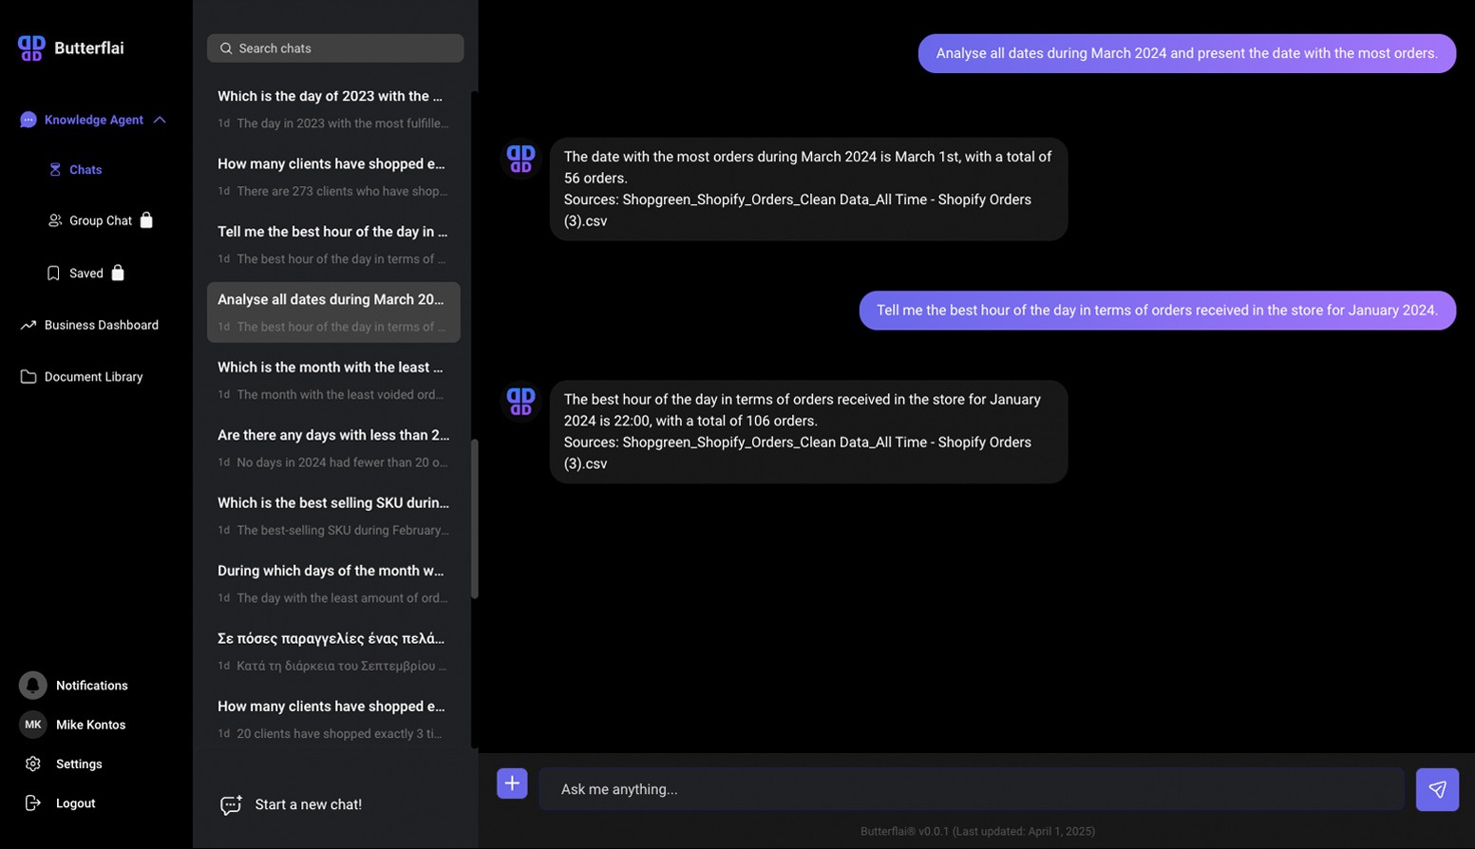Click the lock icon beside Group Chat

[x=146, y=219]
